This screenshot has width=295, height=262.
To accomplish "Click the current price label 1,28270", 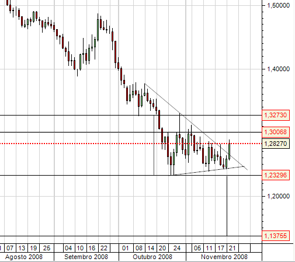I will click(x=276, y=144).
